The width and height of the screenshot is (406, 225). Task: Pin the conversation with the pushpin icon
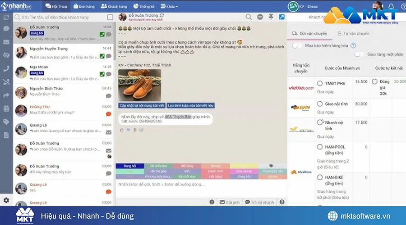point(271,17)
